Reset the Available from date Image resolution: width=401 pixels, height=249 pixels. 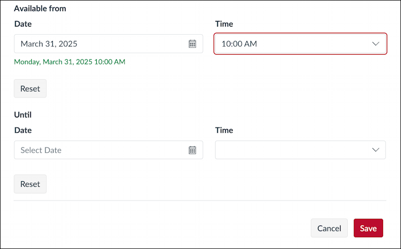30,88
